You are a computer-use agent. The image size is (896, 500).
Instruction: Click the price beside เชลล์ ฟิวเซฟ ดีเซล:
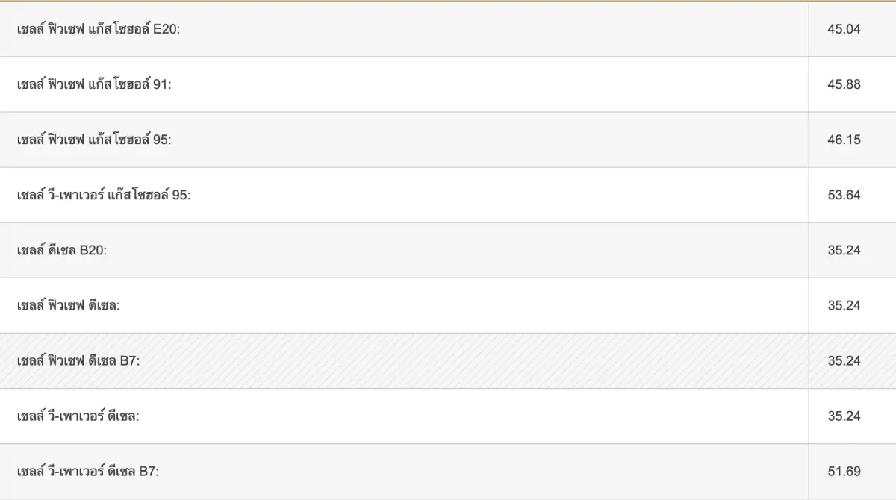point(844,305)
